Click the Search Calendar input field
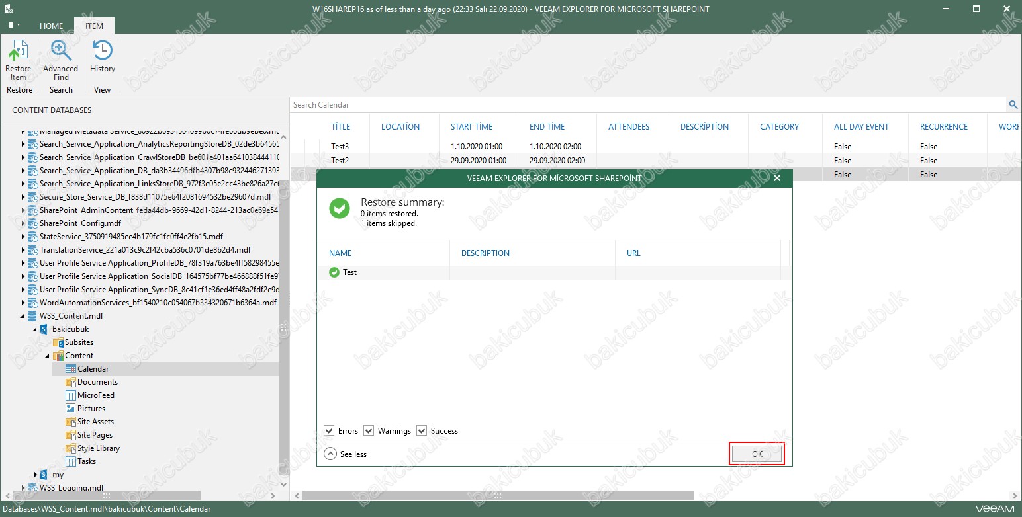The height and width of the screenshot is (517, 1022). pyautogui.click(x=649, y=104)
